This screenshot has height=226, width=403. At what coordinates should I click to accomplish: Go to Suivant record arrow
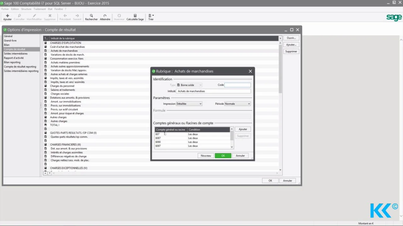pos(77,16)
